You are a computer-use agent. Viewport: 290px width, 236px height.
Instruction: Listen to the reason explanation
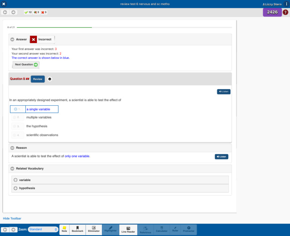(221, 157)
